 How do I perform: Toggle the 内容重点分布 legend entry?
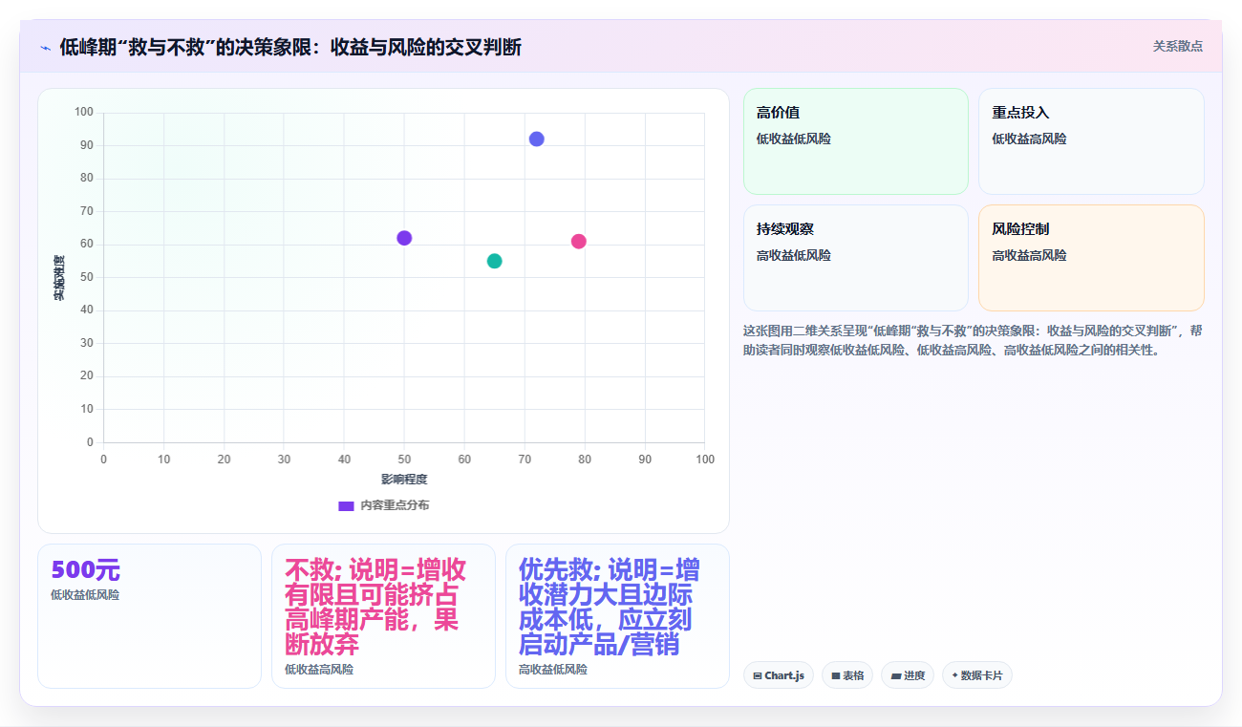(383, 505)
